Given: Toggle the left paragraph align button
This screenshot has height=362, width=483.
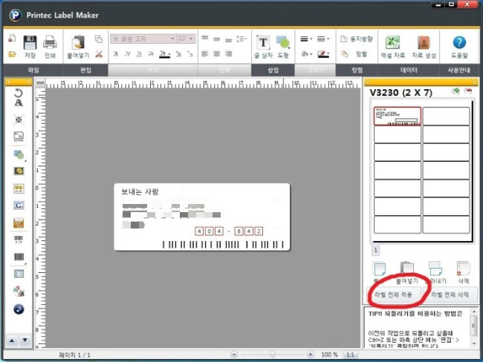Looking at the screenshot, I should [205, 54].
